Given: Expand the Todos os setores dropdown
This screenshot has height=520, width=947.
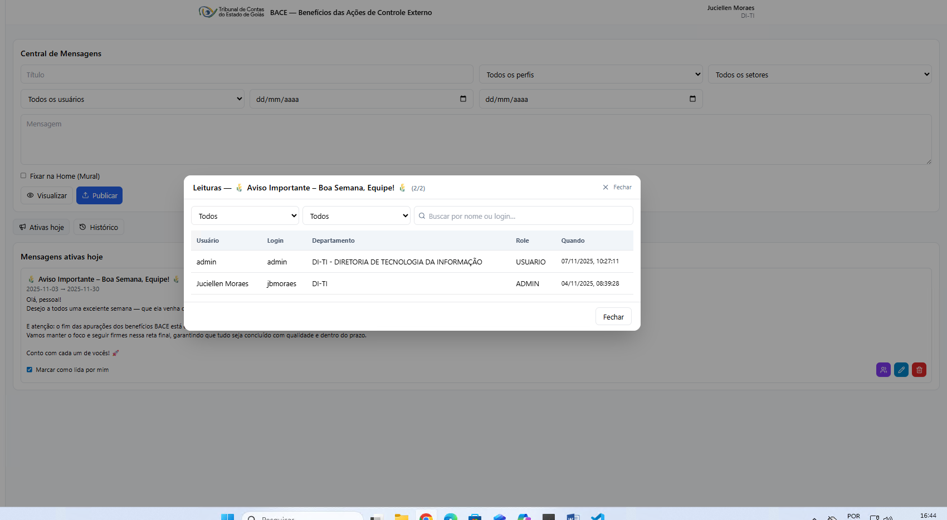Looking at the screenshot, I should (x=819, y=75).
